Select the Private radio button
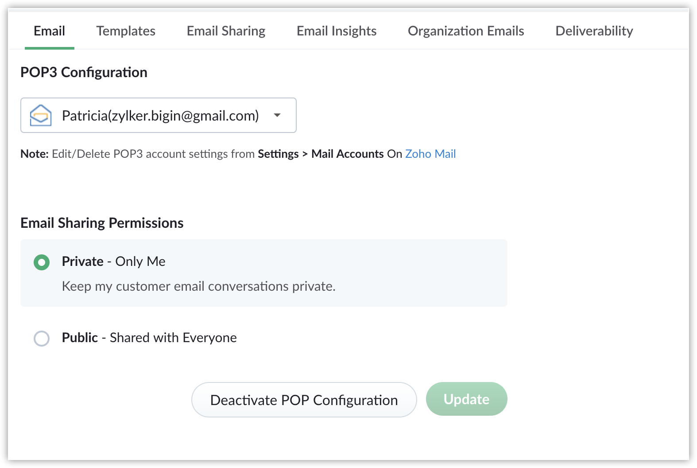Image resolution: width=697 pixels, height=468 pixels. pos(42,262)
